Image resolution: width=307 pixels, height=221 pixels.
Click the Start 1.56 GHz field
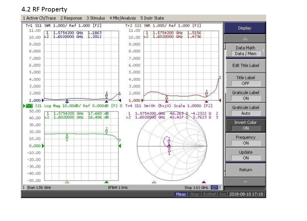point(39,187)
